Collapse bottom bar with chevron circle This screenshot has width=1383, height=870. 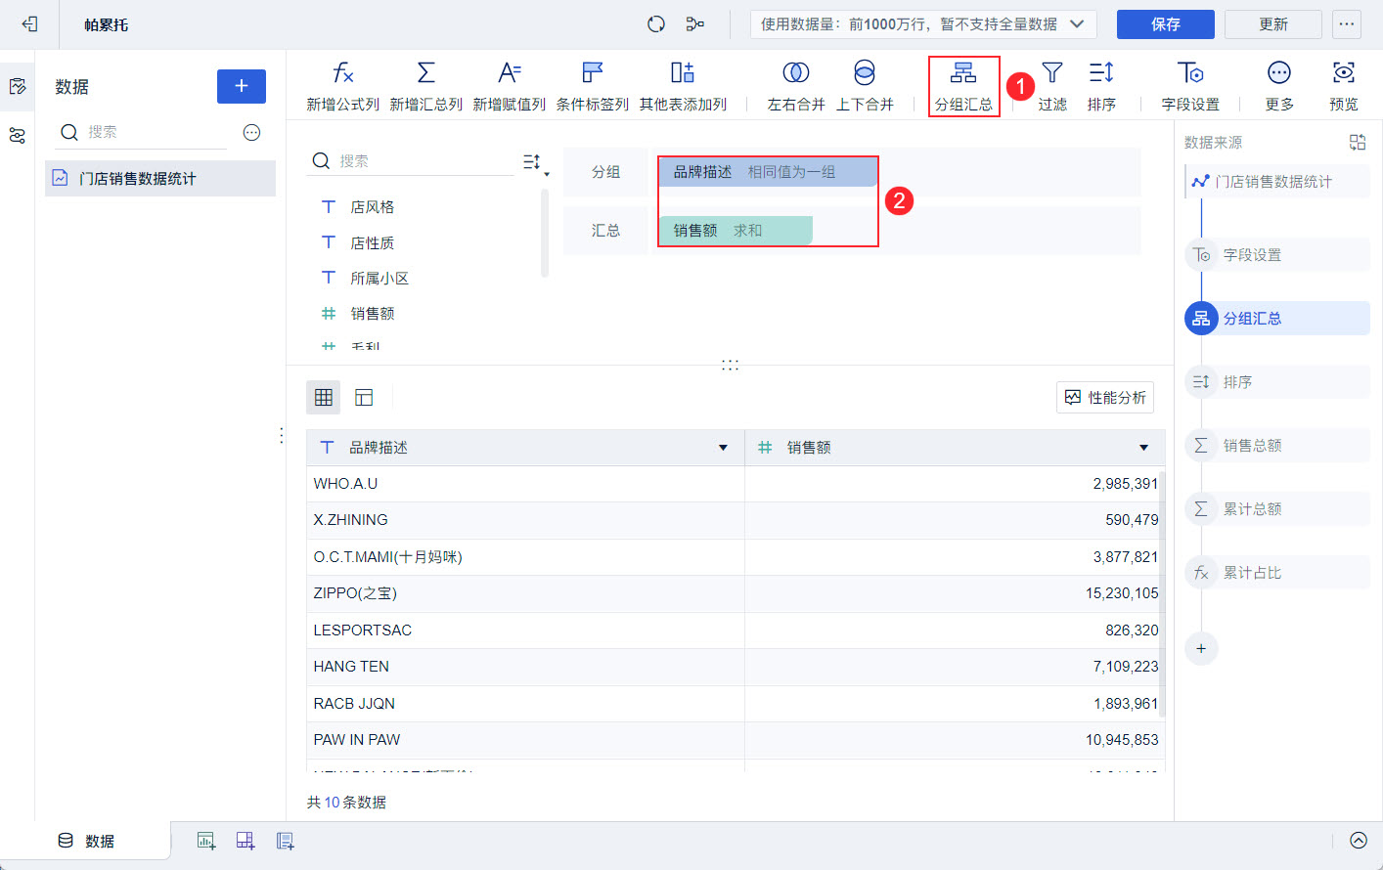click(1359, 841)
